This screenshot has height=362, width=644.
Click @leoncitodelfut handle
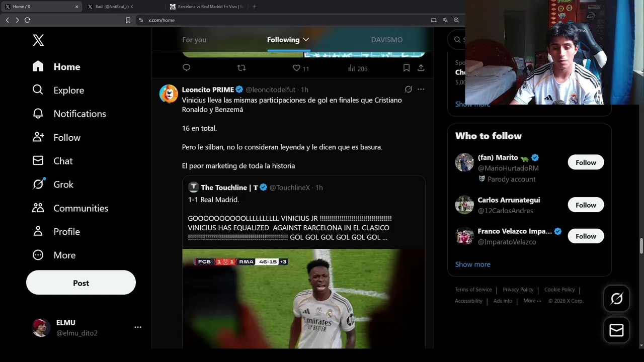tap(271, 89)
